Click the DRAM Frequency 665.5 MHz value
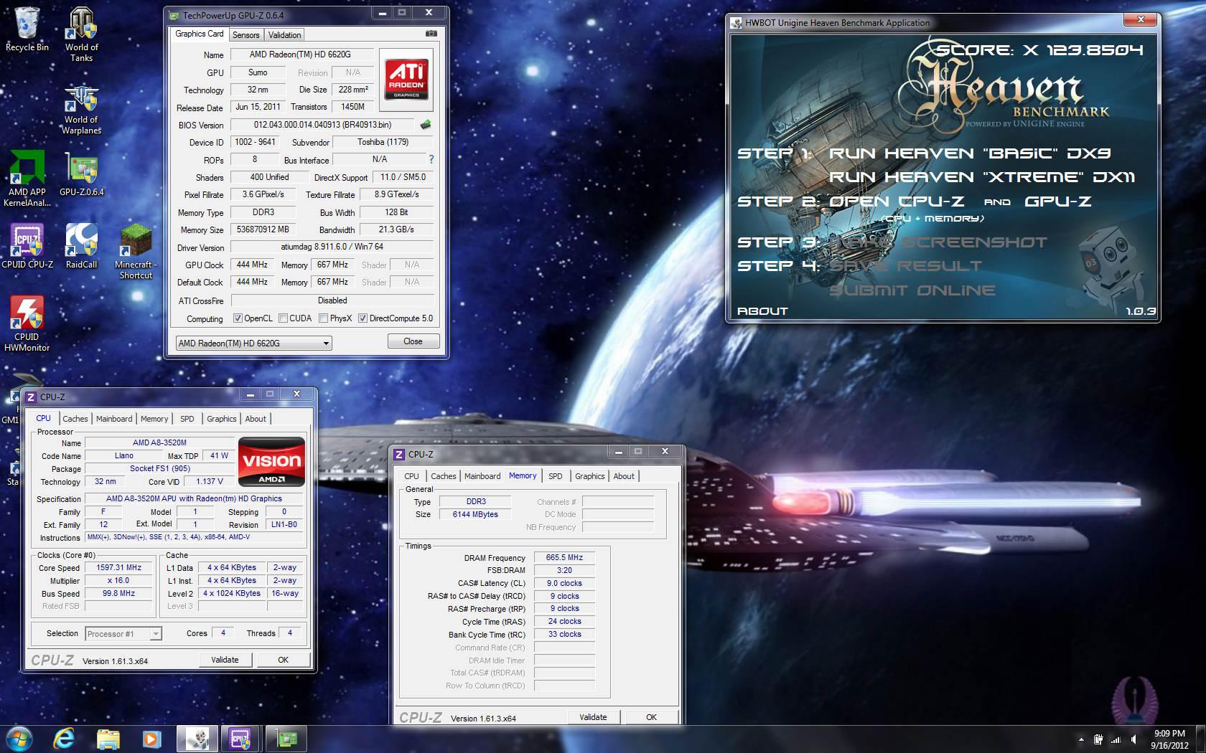Screen dimensions: 1206x753 click(x=564, y=557)
